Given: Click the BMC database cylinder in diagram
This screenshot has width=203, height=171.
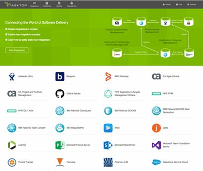Looking at the screenshot, I should [x=117, y=53].
